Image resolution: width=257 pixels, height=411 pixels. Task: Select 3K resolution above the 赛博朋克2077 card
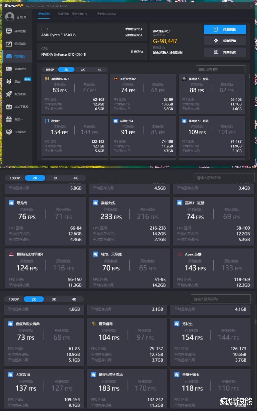coord(83,69)
